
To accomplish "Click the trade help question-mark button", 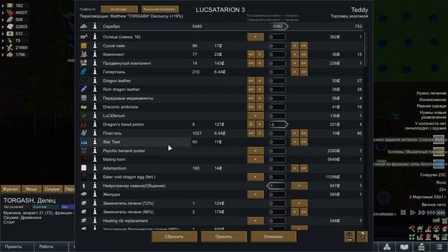I will [362, 237].
